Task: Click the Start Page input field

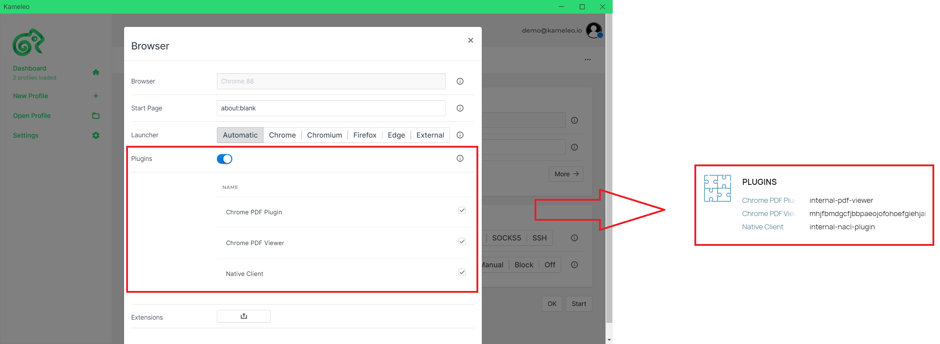Action: (x=331, y=108)
